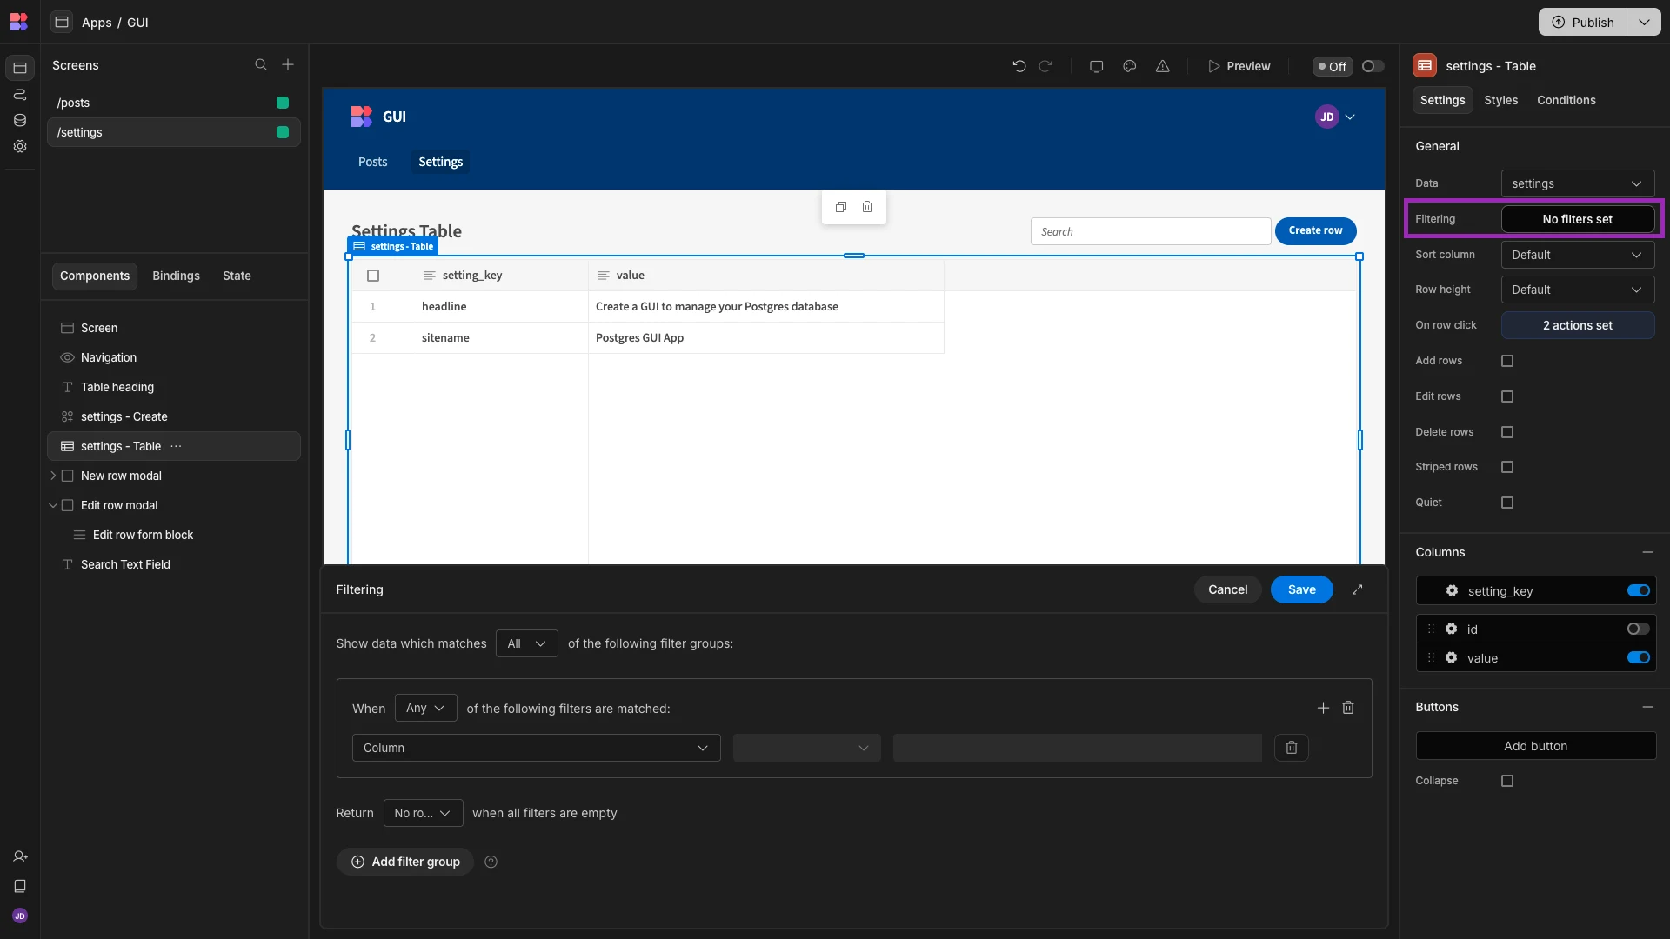Image resolution: width=1670 pixels, height=939 pixels.
Task: Hide the setting_key column toggle
Action: coord(1639,591)
